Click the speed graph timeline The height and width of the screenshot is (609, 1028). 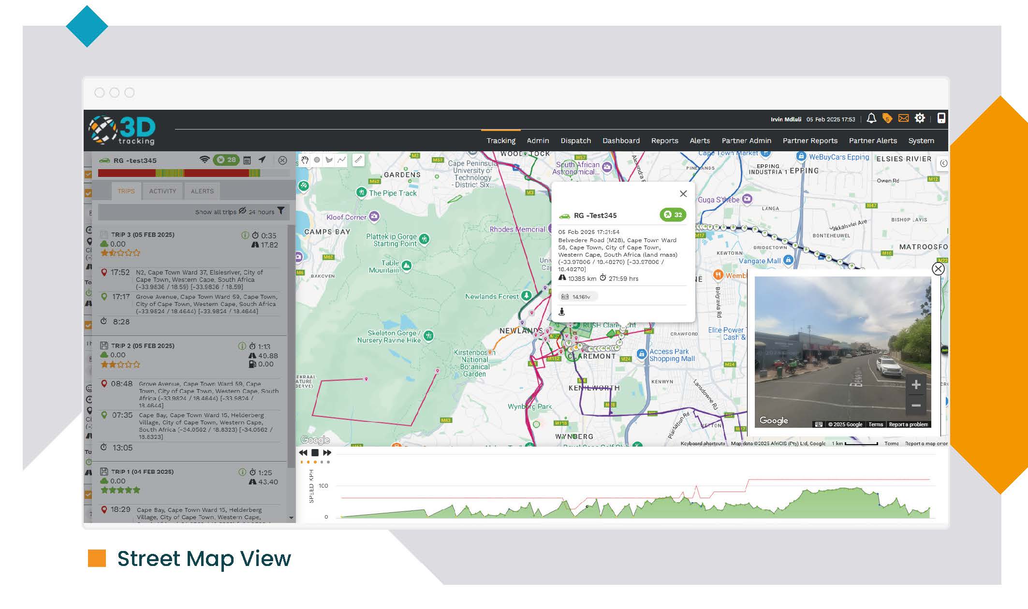(629, 503)
